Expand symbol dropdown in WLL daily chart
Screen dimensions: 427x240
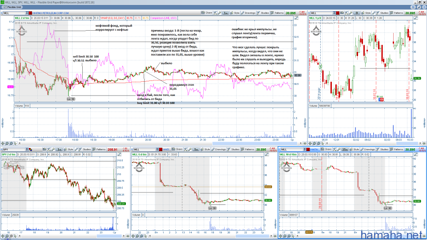[x=334, y=13]
